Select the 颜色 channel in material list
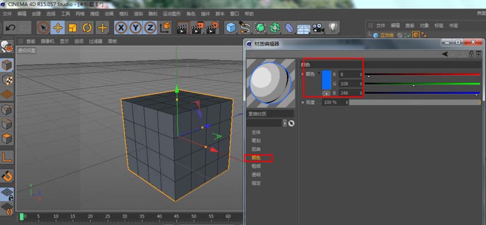 click(x=256, y=158)
